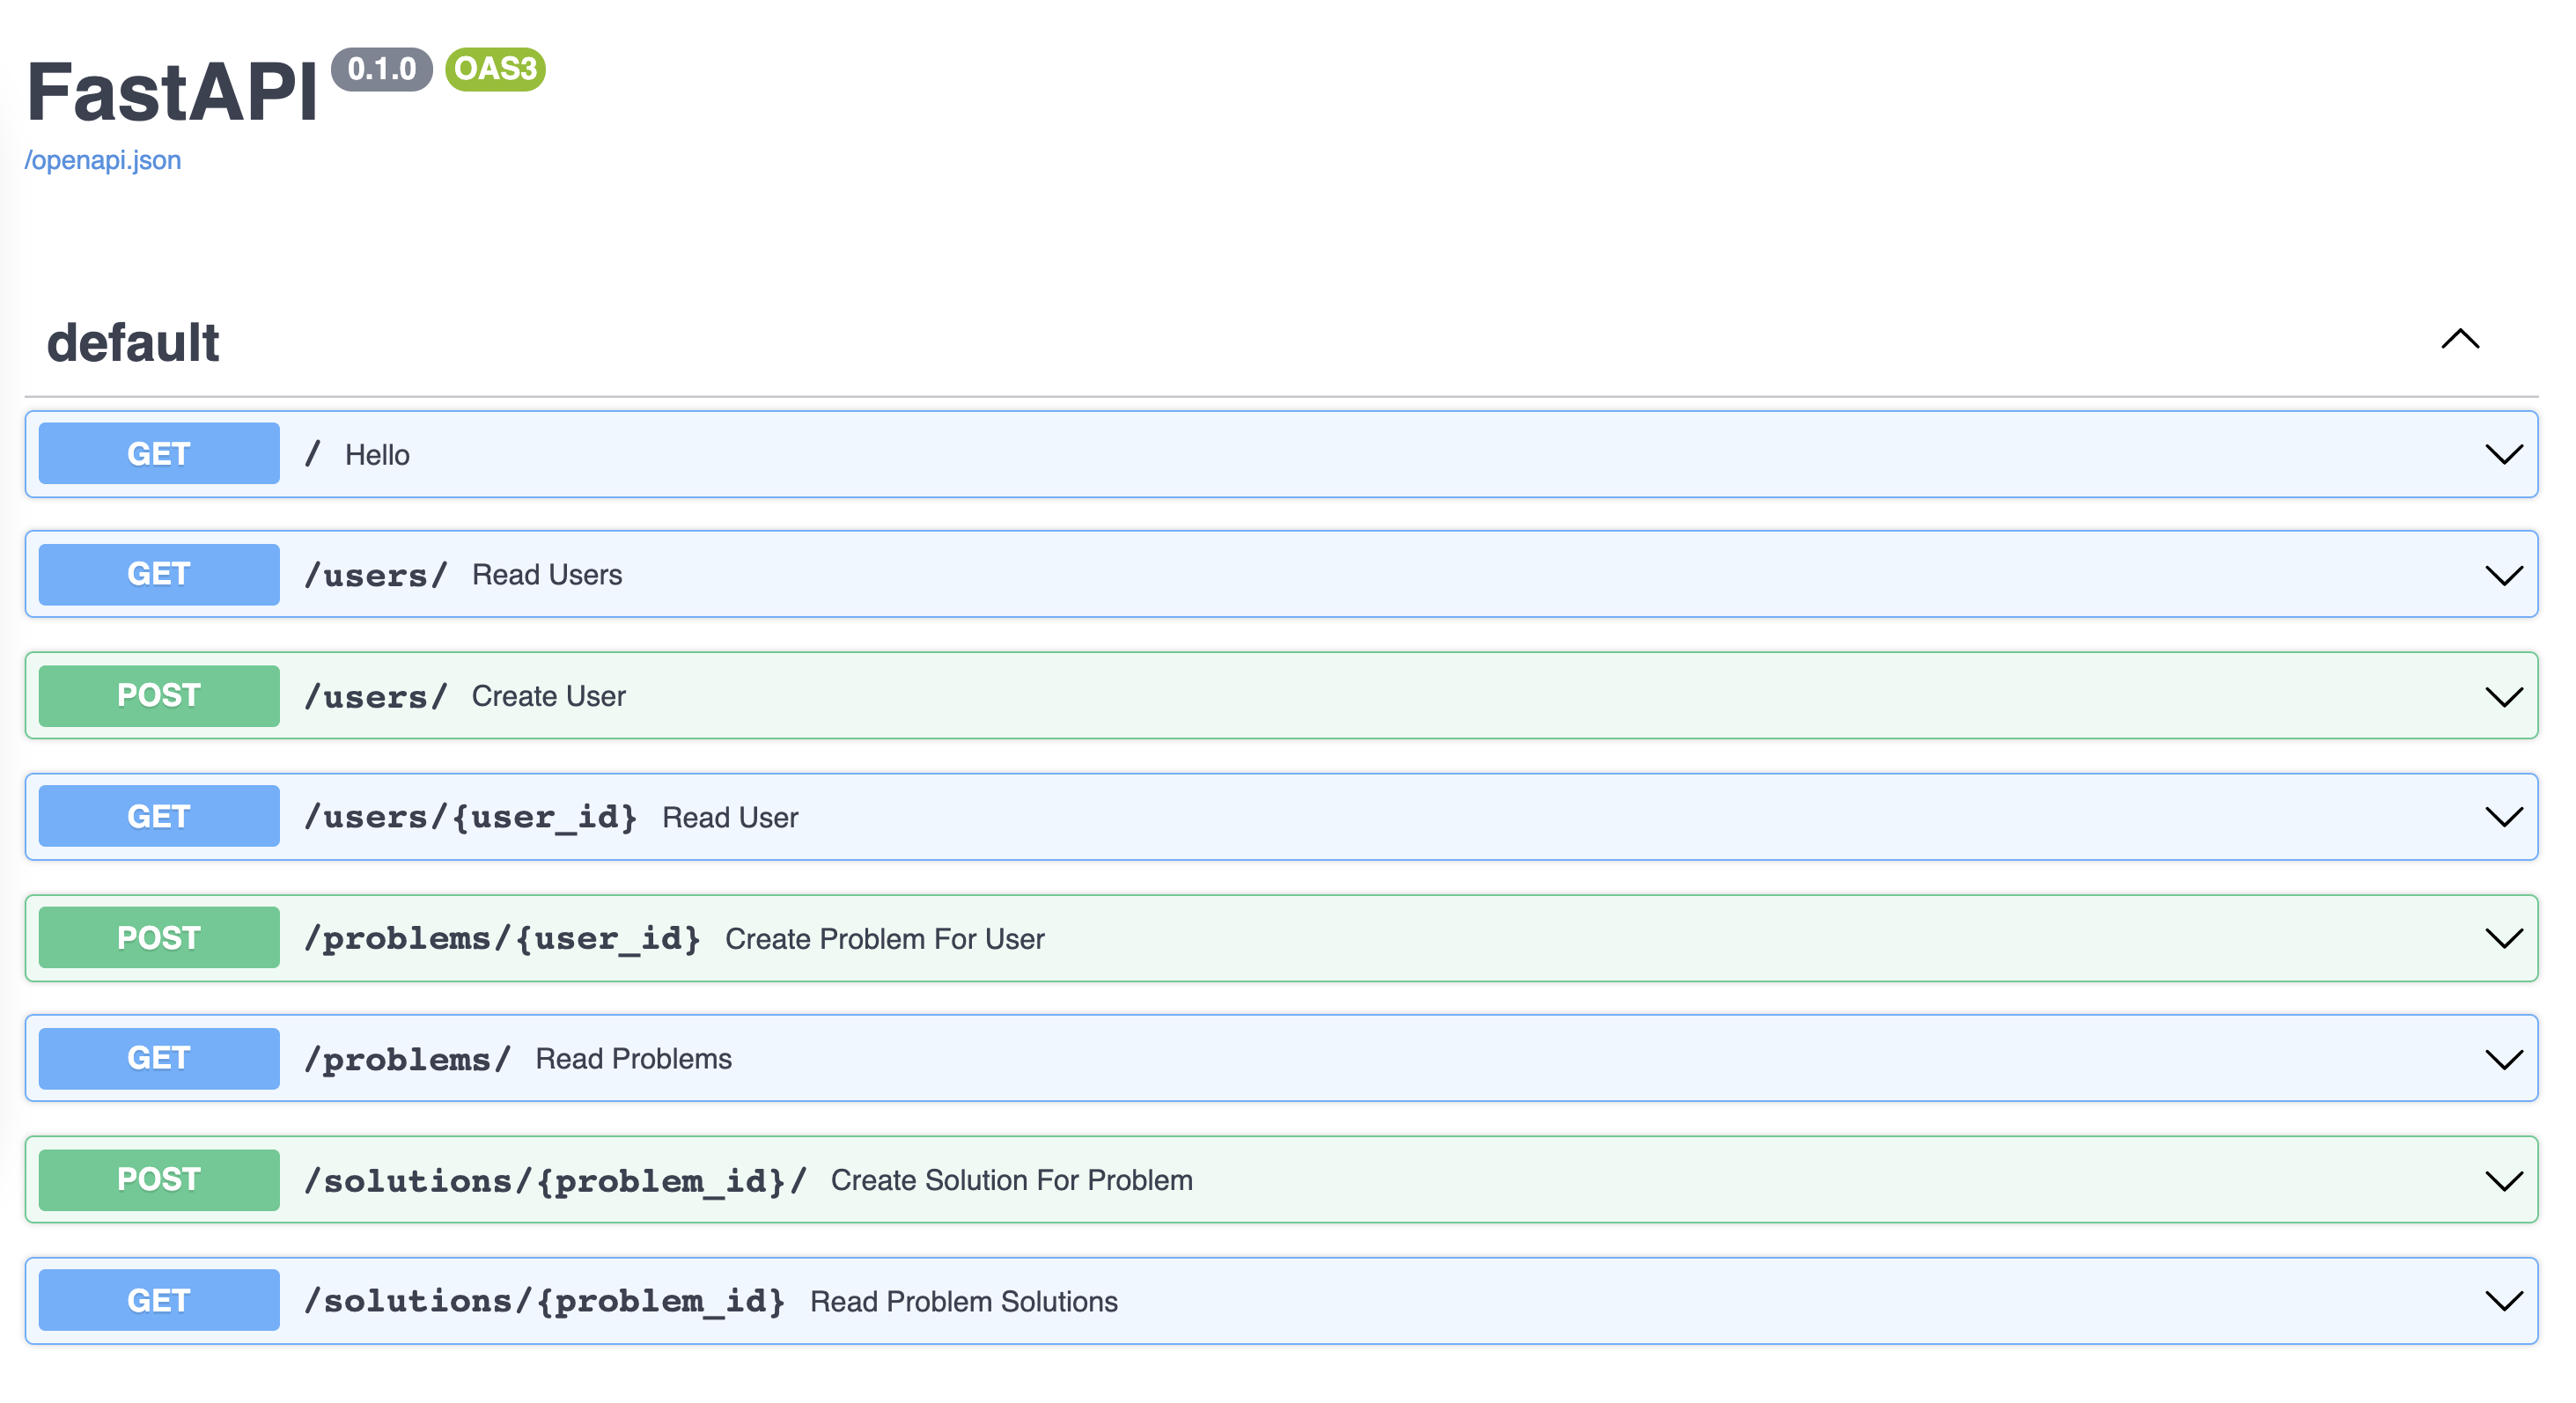The width and height of the screenshot is (2576, 1403).
Task: Expand the Read Problem Solutions chevron
Action: pos(2503,1301)
